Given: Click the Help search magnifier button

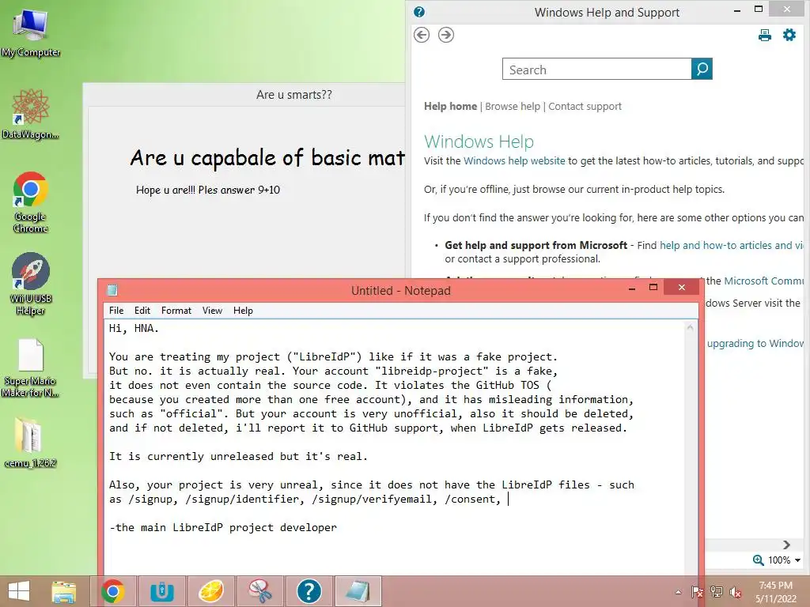Looking at the screenshot, I should pos(702,69).
